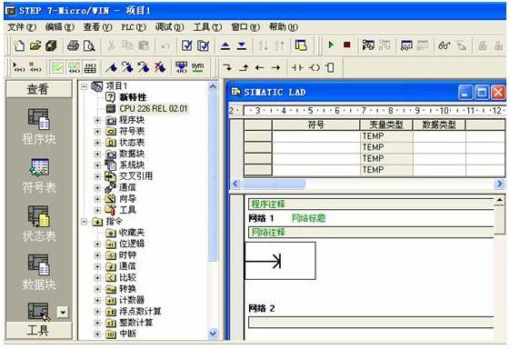Open the 文件(F) menu

[22, 27]
